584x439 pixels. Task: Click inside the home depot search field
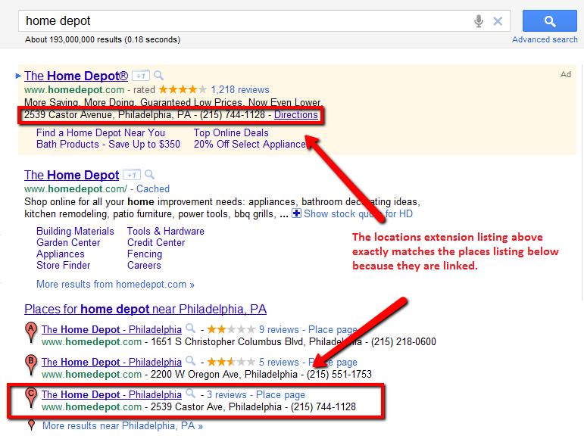[x=242, y=21]
